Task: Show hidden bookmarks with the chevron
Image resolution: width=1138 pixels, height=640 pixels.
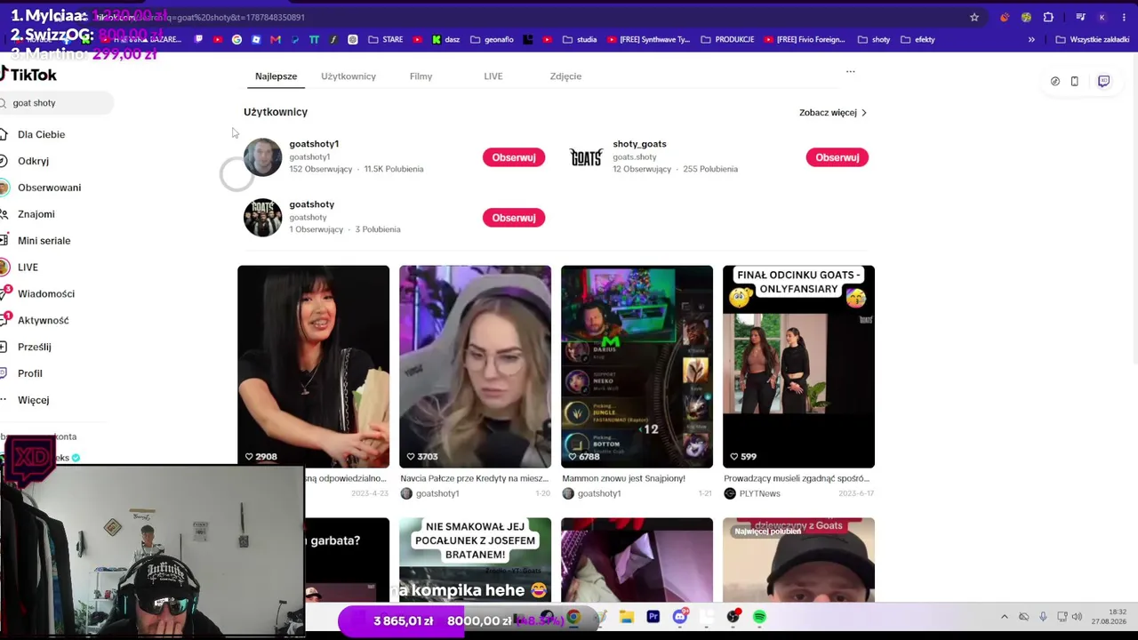Action: click(x=1031, y=39)
